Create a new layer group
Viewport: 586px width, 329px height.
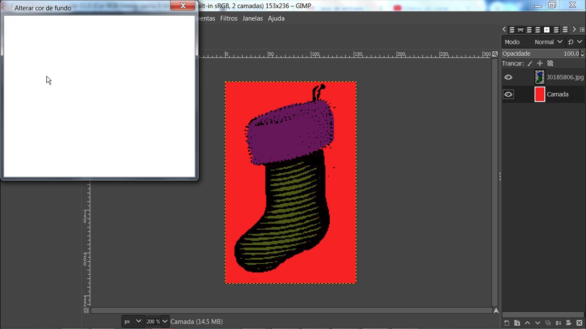click(x=517, y=323)
